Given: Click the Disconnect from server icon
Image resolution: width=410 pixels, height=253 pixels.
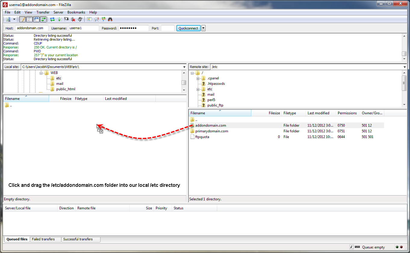Looking at the screenshot, I should (73, 19).
